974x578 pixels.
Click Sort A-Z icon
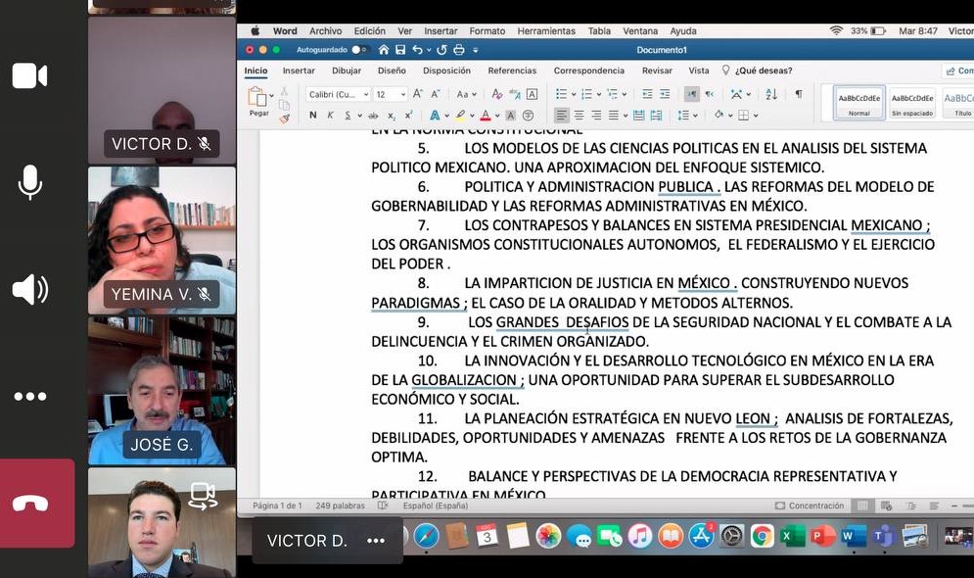pyautogui.click(x=771, y=94)
